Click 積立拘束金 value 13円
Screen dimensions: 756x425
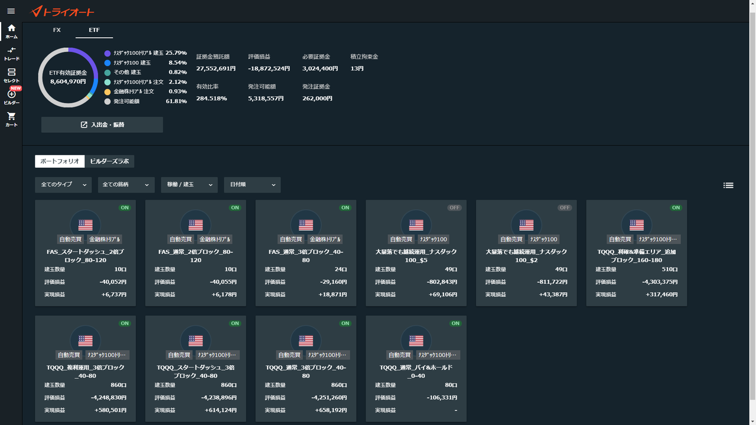click(357, 68)
